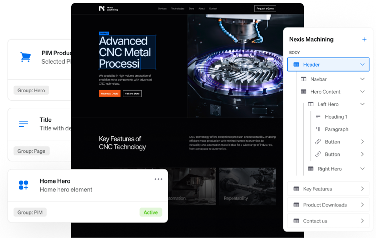
Task: Click the hero paragraph about high-volume production
Action: 125,80
